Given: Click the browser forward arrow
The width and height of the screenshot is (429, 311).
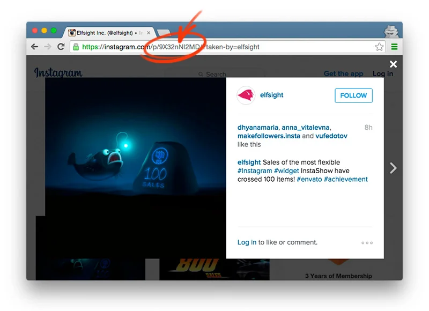Looking at the screenshot, I should (x=48, y=47).
